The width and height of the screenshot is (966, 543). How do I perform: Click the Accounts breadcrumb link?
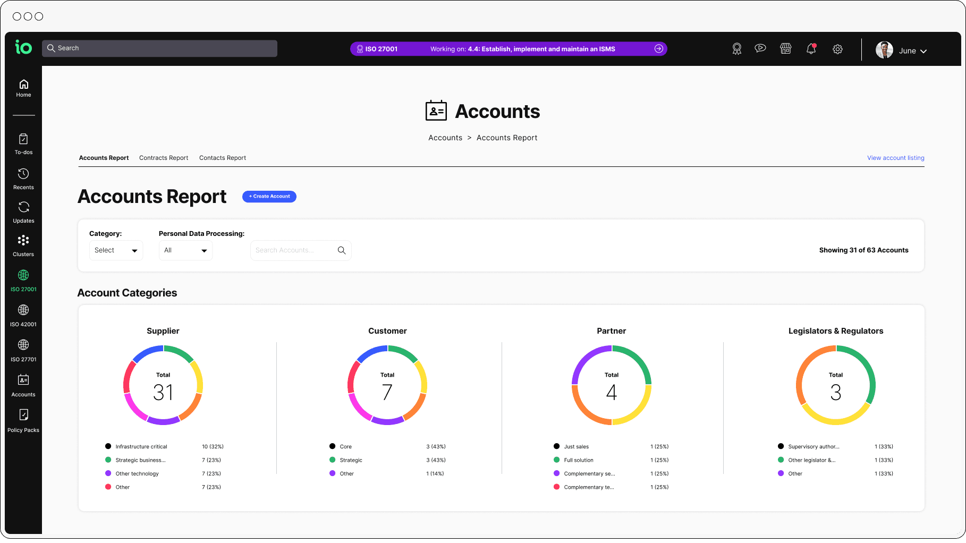[x=445, y=138]
